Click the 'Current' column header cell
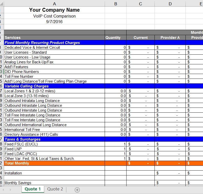The height and width of the screenshot is (194, 203). pyautogui.click(x=140, y=38)
